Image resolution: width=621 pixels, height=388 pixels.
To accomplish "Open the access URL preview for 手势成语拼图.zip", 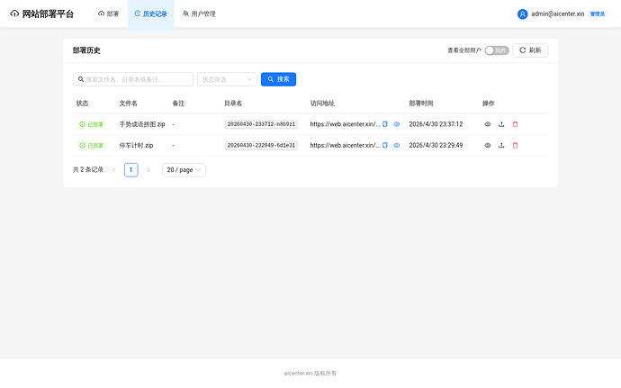I will click(396, 124).
